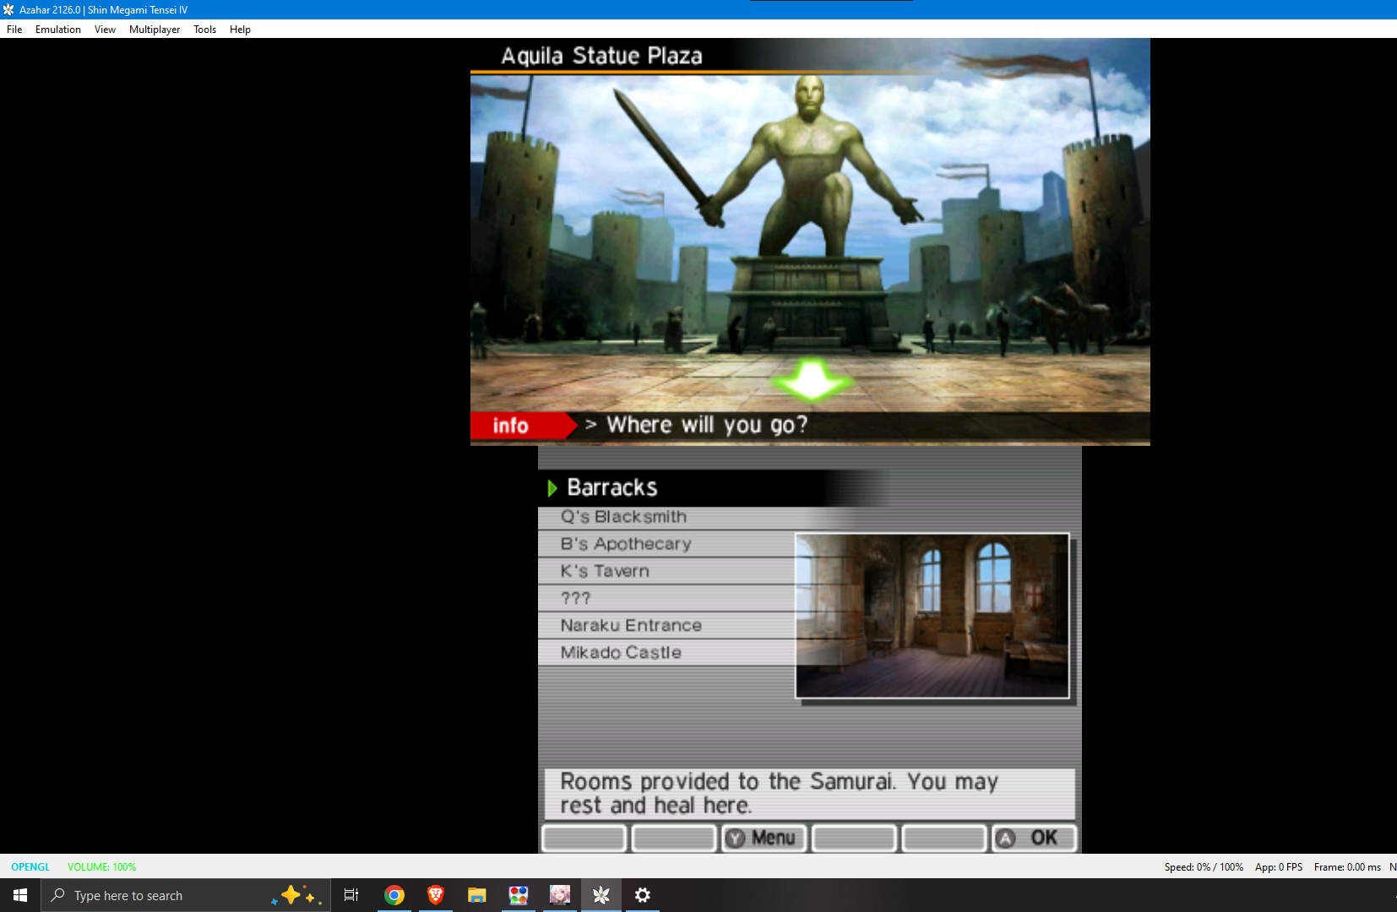1397x912 pixels.
Task: Open the View menu
Action: pyautogui.click(x=105, y=30)
